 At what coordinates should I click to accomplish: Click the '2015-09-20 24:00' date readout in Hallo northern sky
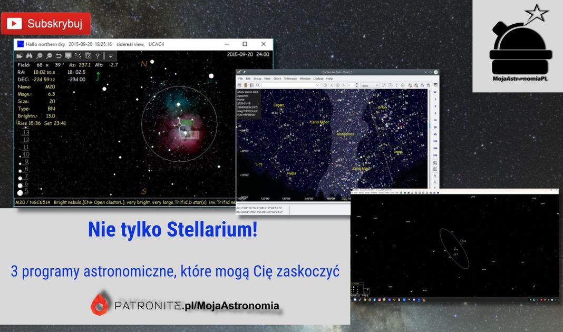pyautogui.click(x=248, y=55)
